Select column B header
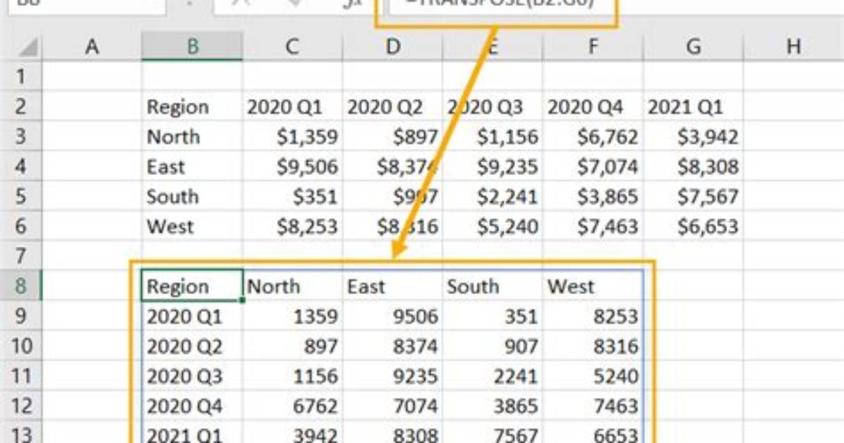 (x=192, y=47)
